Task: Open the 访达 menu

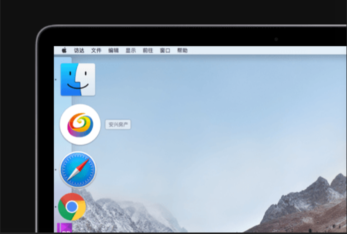Action: [79, 50]
